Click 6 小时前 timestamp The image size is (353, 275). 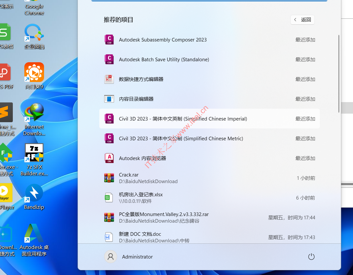click(305, 198)
